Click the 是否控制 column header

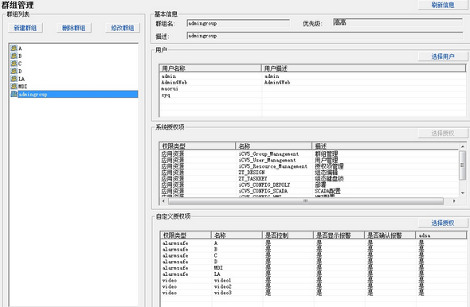pyautogui.click(x=288, y=235)
